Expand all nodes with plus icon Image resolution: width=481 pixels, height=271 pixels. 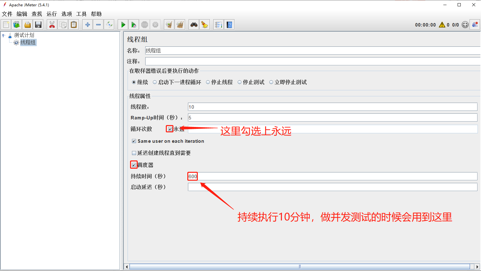[x=88, y=25]
